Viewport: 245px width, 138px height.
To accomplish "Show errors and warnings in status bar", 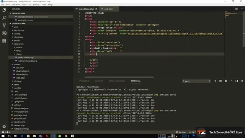I will (6, 132).
